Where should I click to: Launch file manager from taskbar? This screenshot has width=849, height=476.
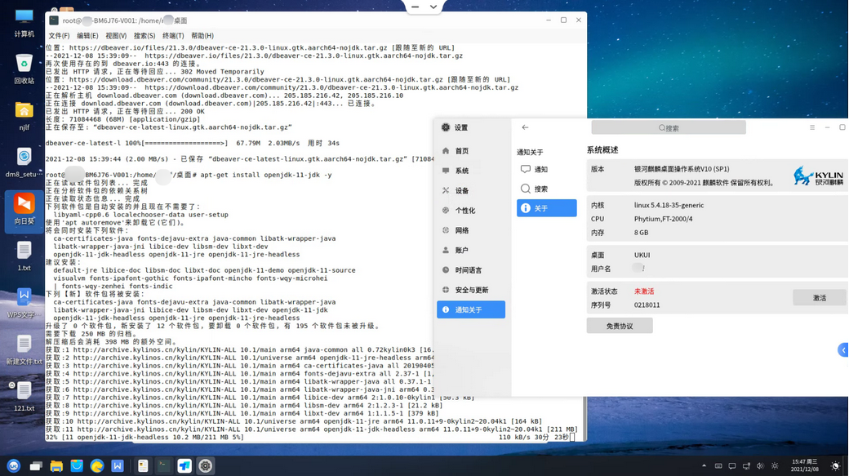pyautogui.click(x=56, y=465)
